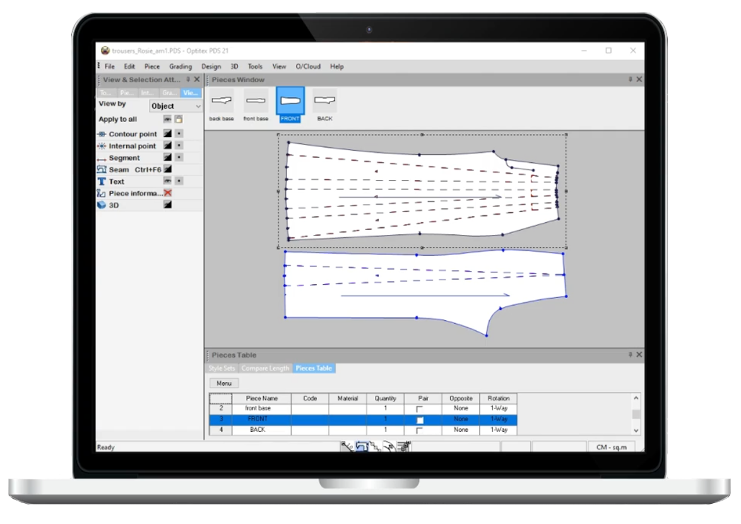The image size is (741, 524).
Task: Click the last status bar tool icon
Action: tap(404, 447)
